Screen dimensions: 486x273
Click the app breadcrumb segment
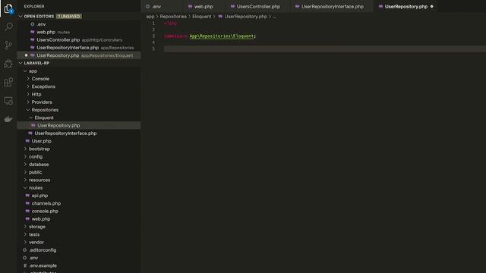[x=150, y=17]
